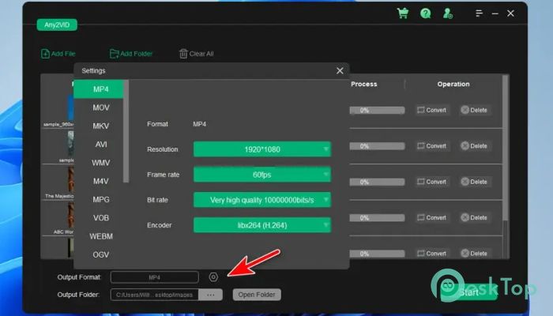
Task: Select MPG format tab
Action: (101, 199)
